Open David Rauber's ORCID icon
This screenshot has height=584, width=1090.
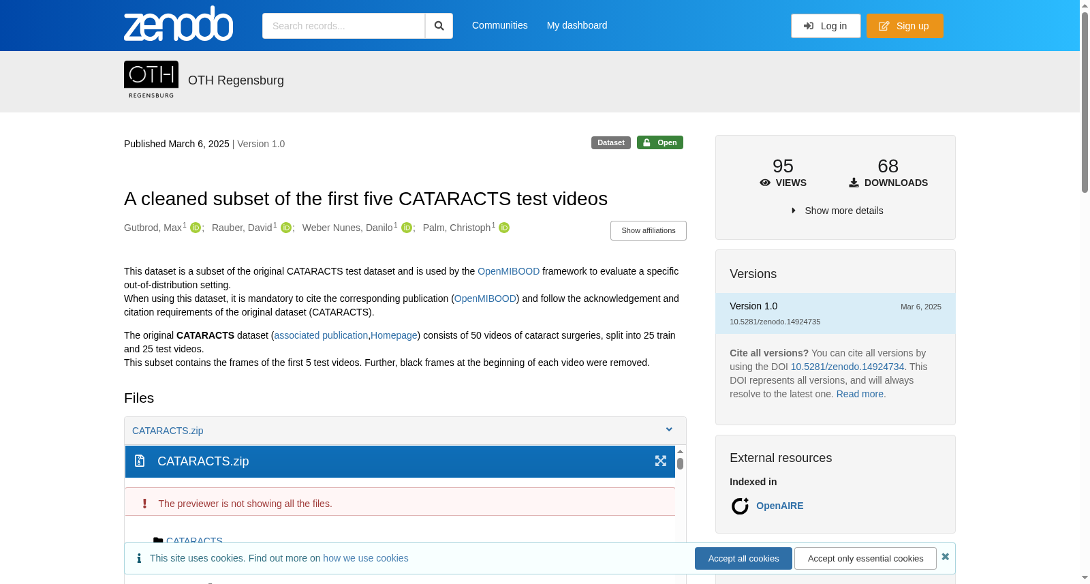pos(286,228)
